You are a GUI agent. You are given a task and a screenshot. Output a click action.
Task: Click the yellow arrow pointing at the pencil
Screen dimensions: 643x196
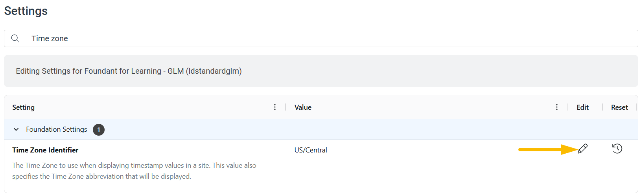point(548,149)
